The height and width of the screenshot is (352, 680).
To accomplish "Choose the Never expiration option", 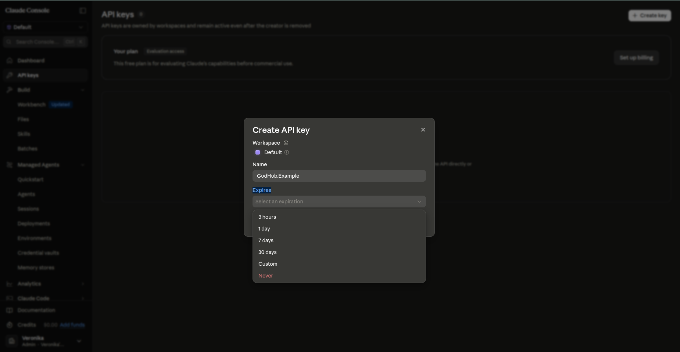I will pos(339,276).
